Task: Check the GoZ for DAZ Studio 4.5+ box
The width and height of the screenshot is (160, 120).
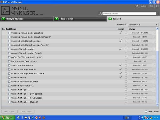Action: click(x=9, y=57)
